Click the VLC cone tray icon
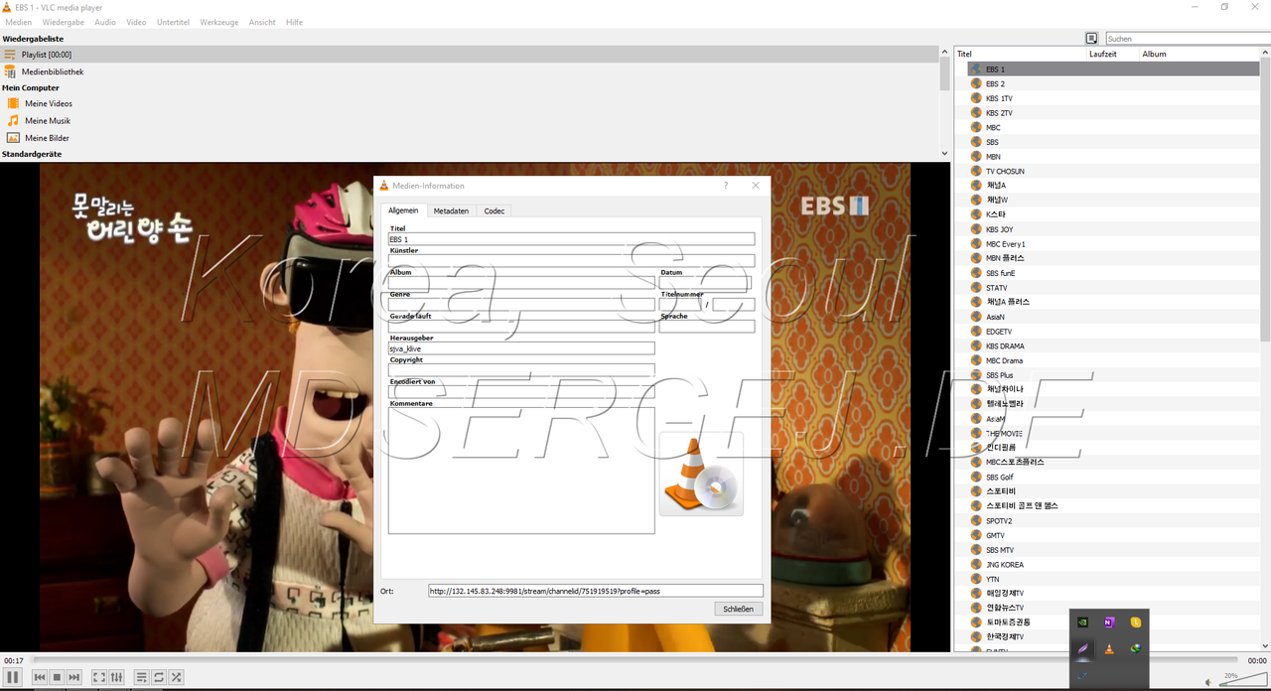This screenshot has width=1271, height=691. click(1109, 649)
